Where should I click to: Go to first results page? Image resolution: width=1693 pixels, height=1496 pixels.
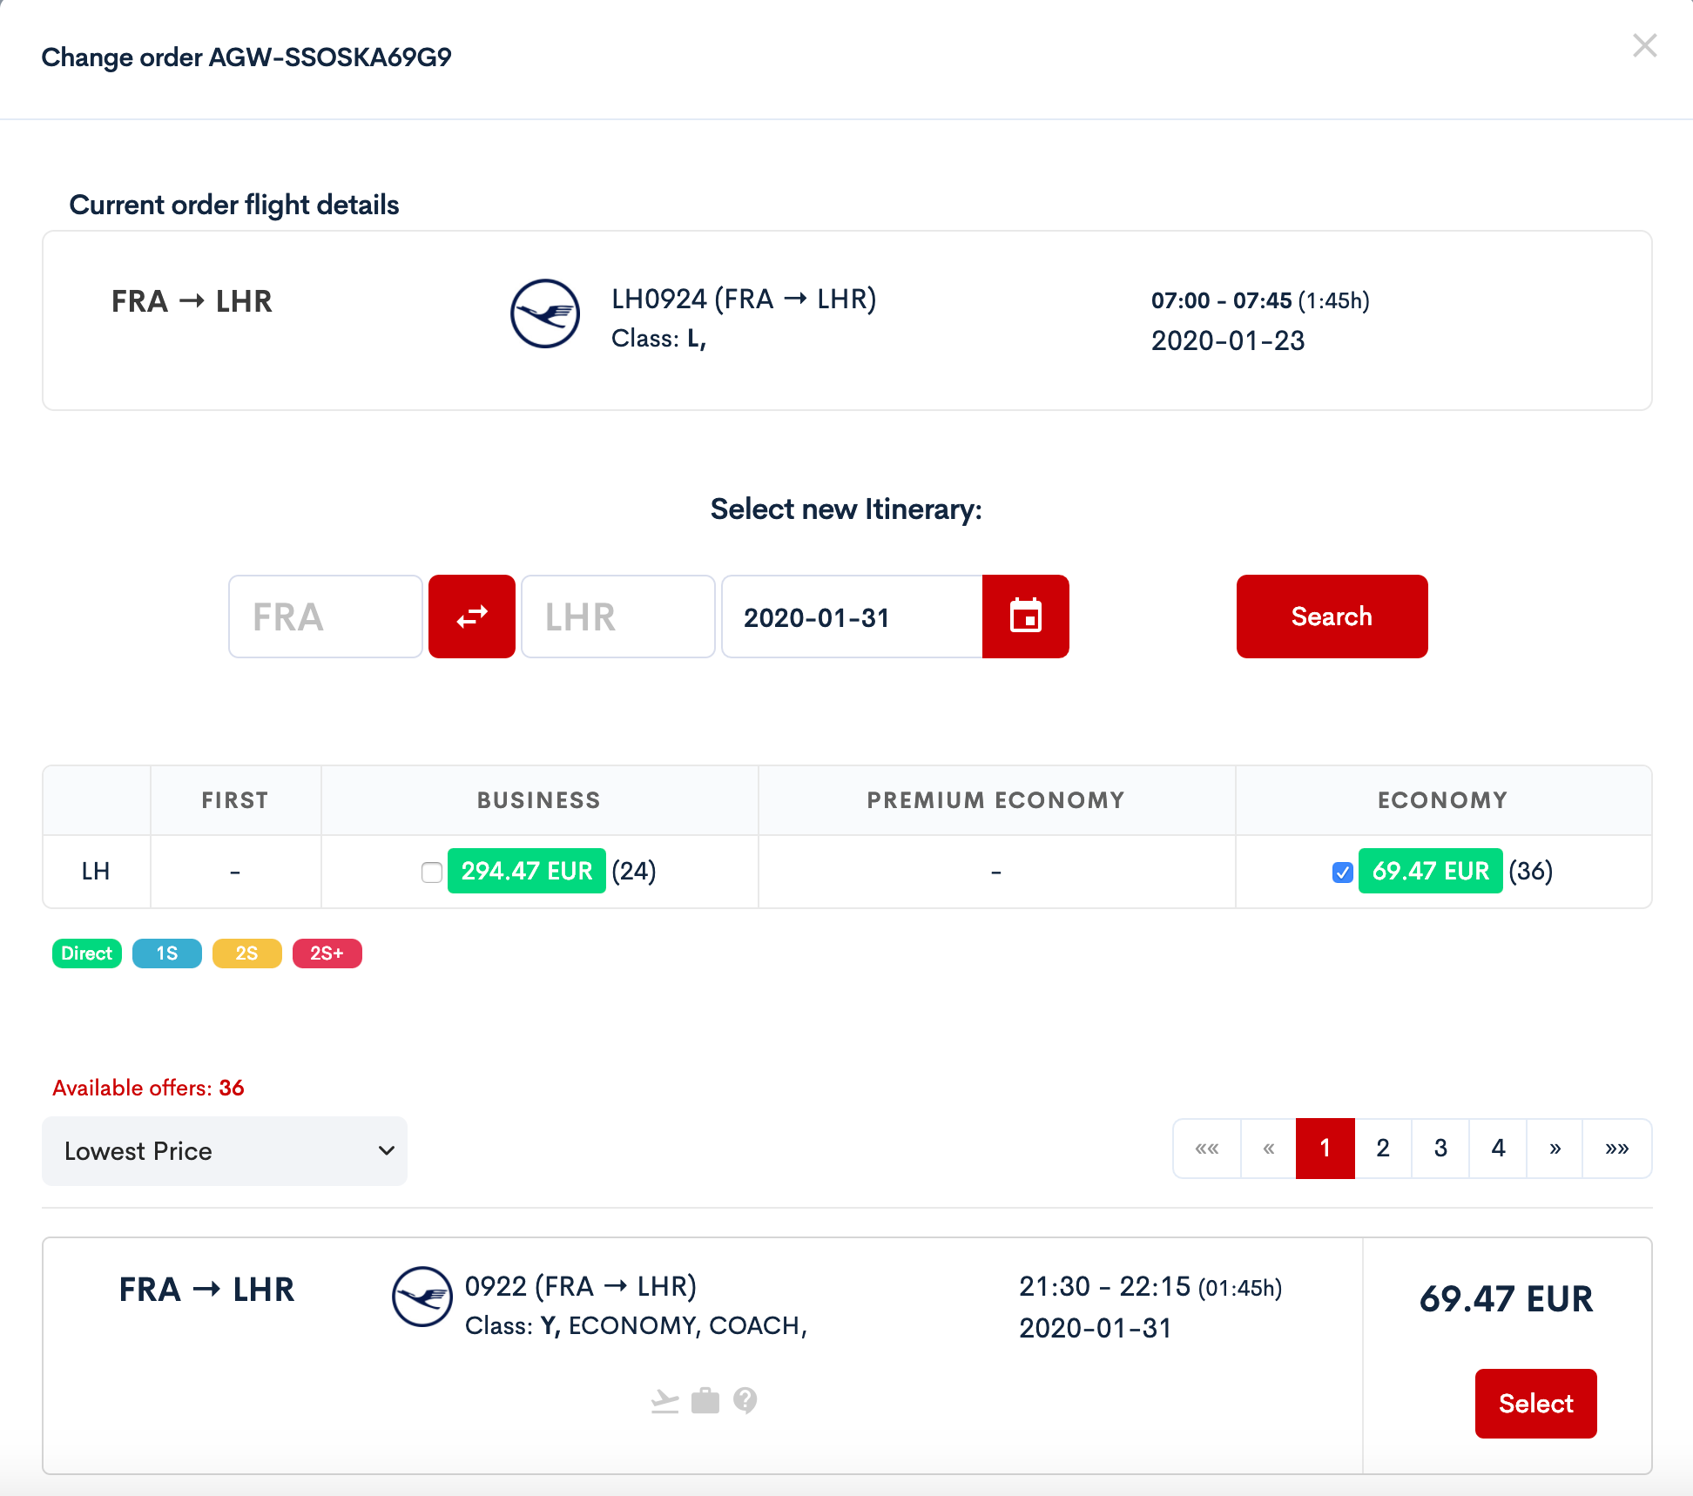point(1207,1149)
